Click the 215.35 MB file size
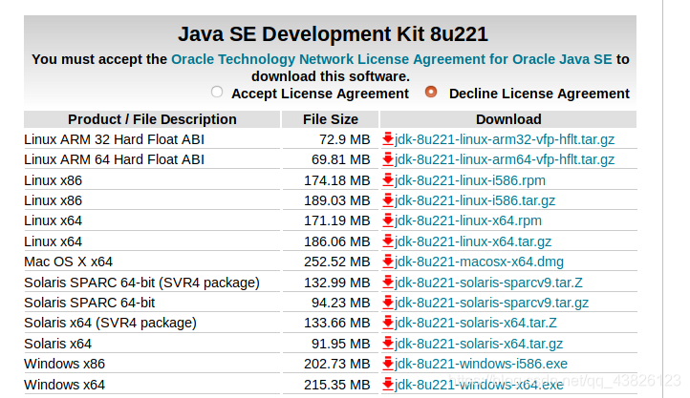690x398 pixels. coord(337,385)
